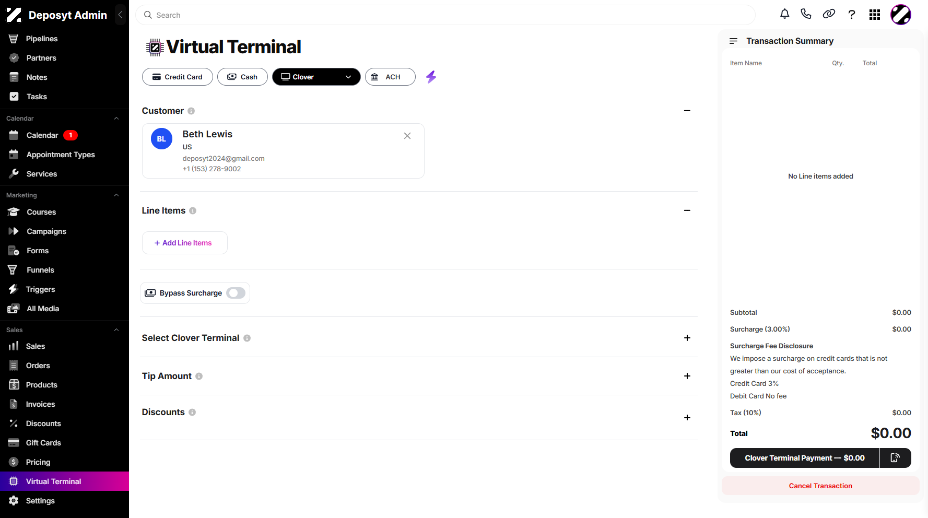
Task: Collapse the Deposyt Admin sidebar arrow
Action: tap(120, 15)
